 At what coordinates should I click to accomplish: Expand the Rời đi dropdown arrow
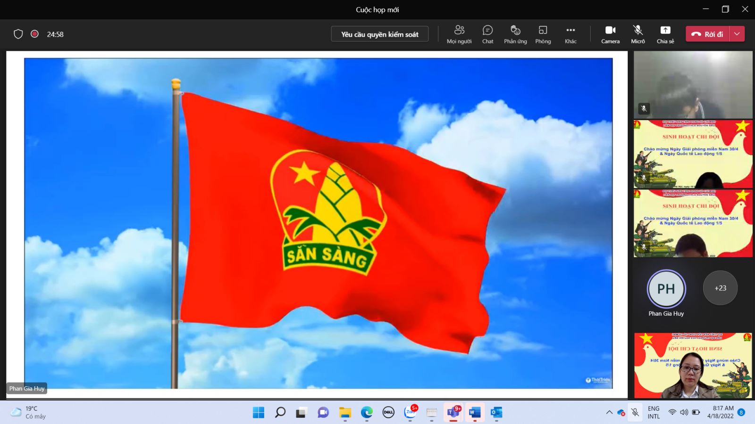point(737,34)
